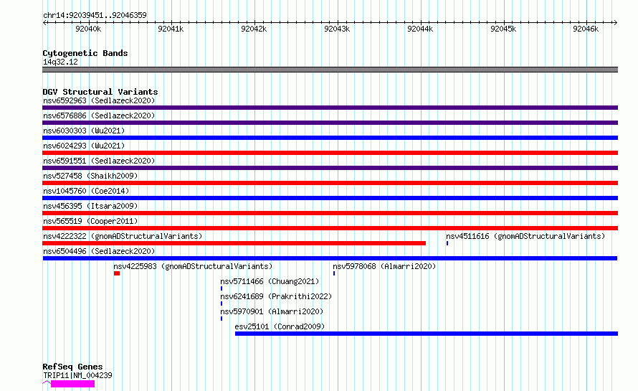Click the TRIP11 magenta exon block

click(73, 384)
